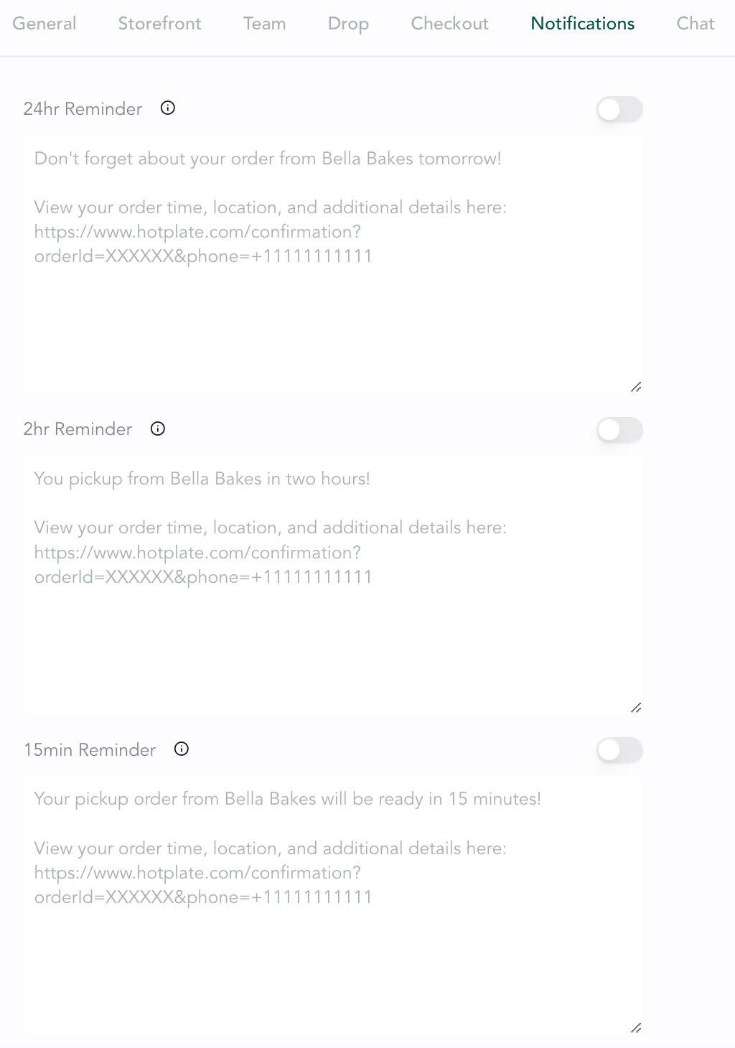Click info icon beside 2hr Reminder
735x1048 pixels.
pyautogui.click(x=158, y=429)
